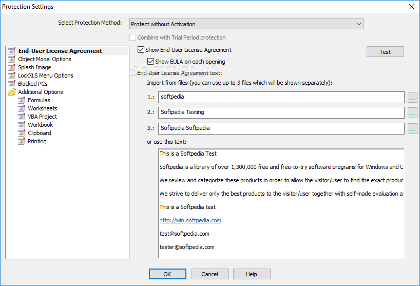Open Help for Protection Settings

click(x=252, y=274)
